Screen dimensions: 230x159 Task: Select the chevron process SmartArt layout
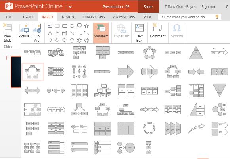126,52
